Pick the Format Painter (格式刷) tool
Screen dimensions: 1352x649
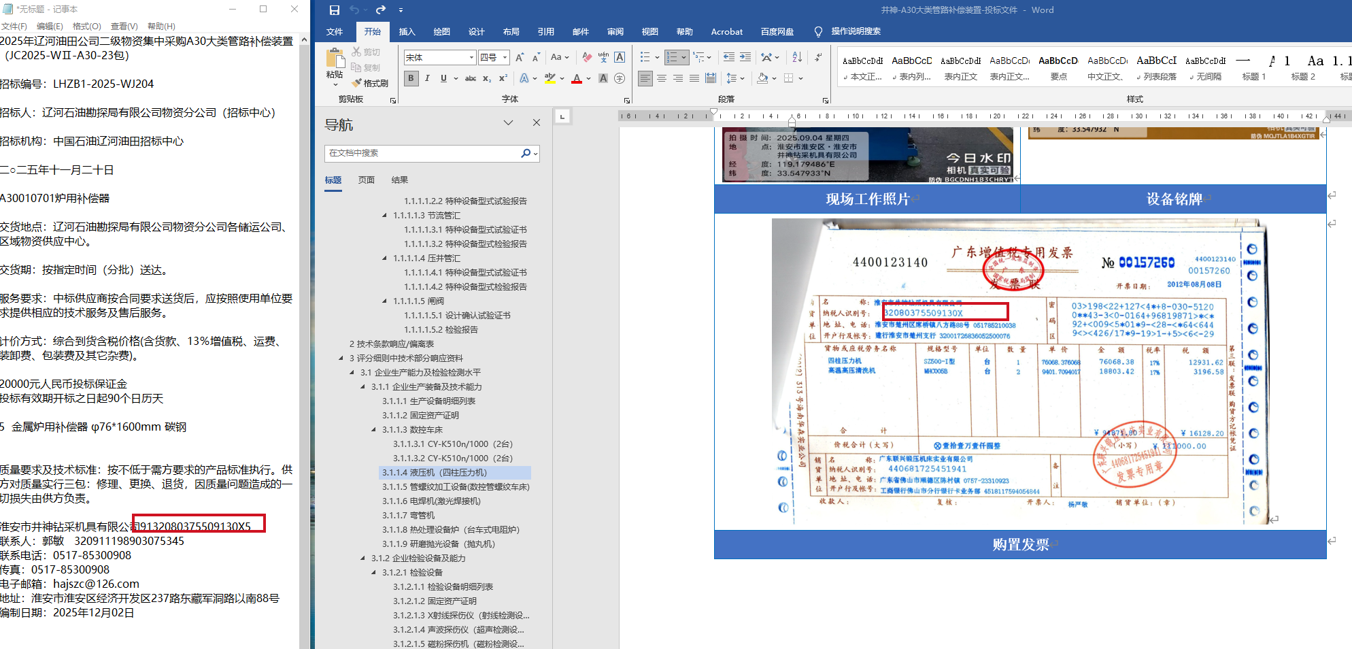click(370, 83)
